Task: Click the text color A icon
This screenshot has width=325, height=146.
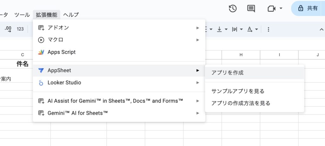Action: [x=250, y=29]
